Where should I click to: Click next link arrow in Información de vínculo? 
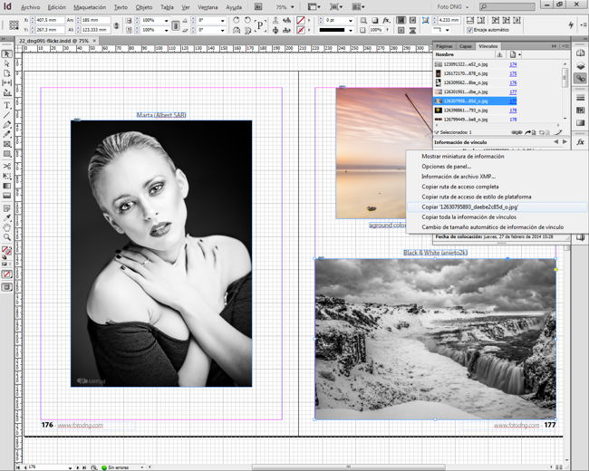click(565, 142)
